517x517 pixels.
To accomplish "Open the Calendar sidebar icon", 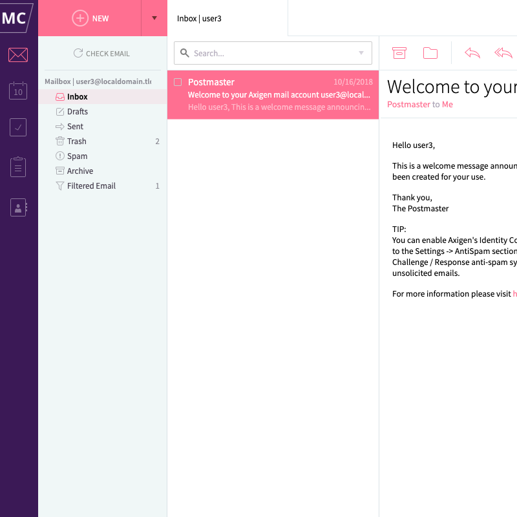I will [x=18, y=90].
